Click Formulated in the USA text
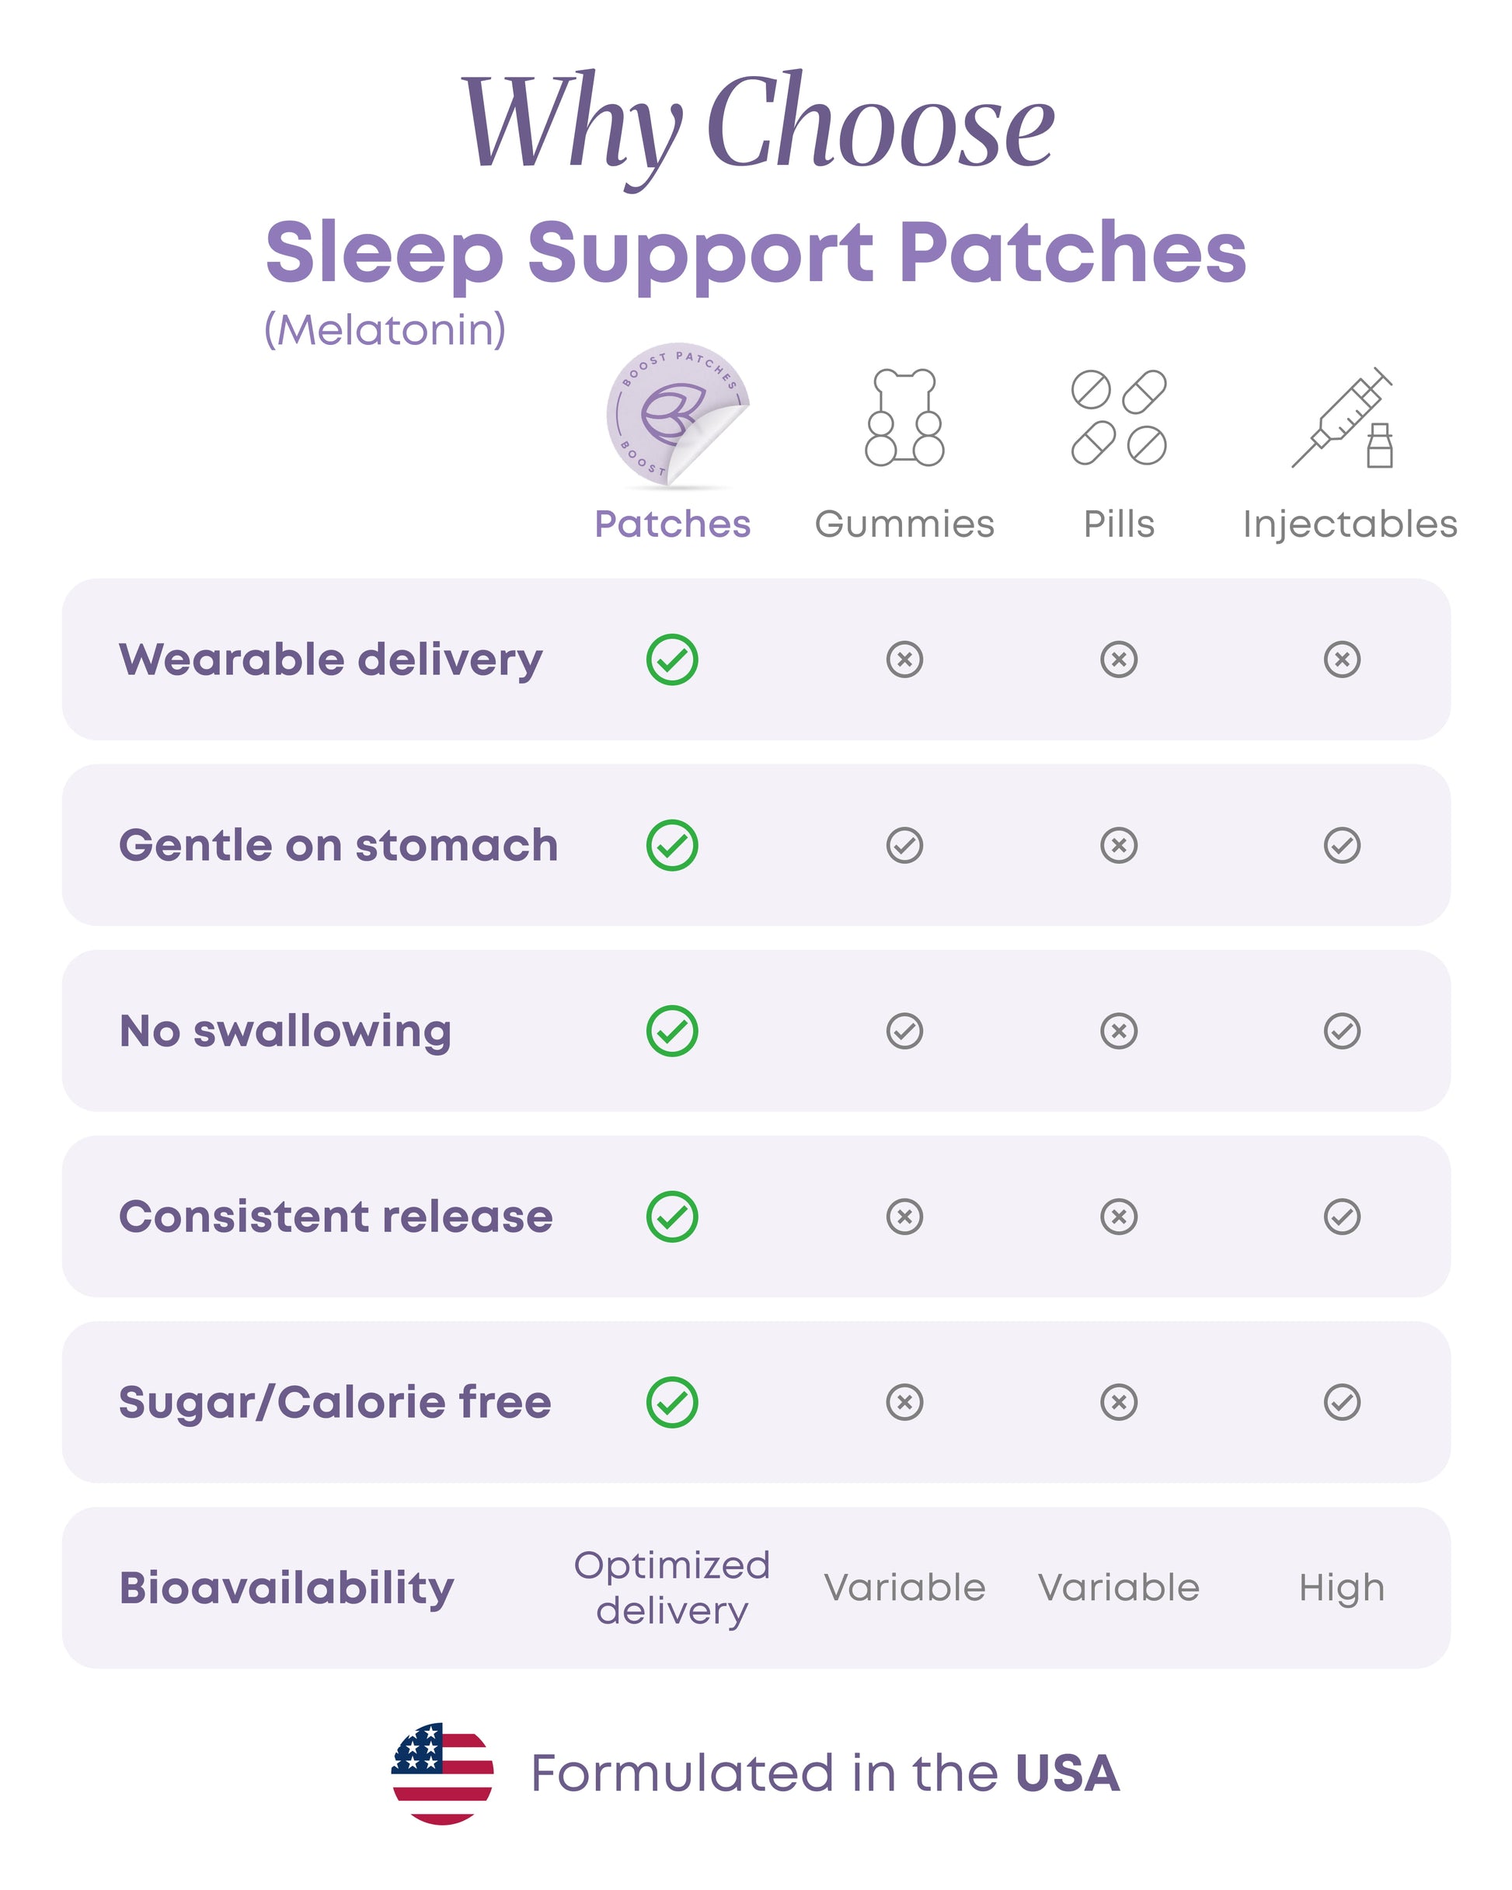1512x1890 pixels. coord(824,1773)
